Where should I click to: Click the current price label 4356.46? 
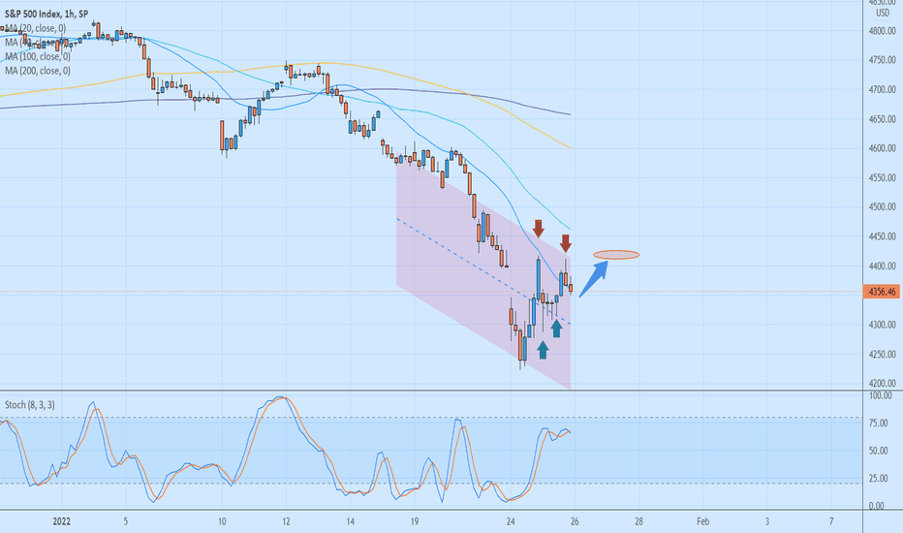click(x=881, y=292)
